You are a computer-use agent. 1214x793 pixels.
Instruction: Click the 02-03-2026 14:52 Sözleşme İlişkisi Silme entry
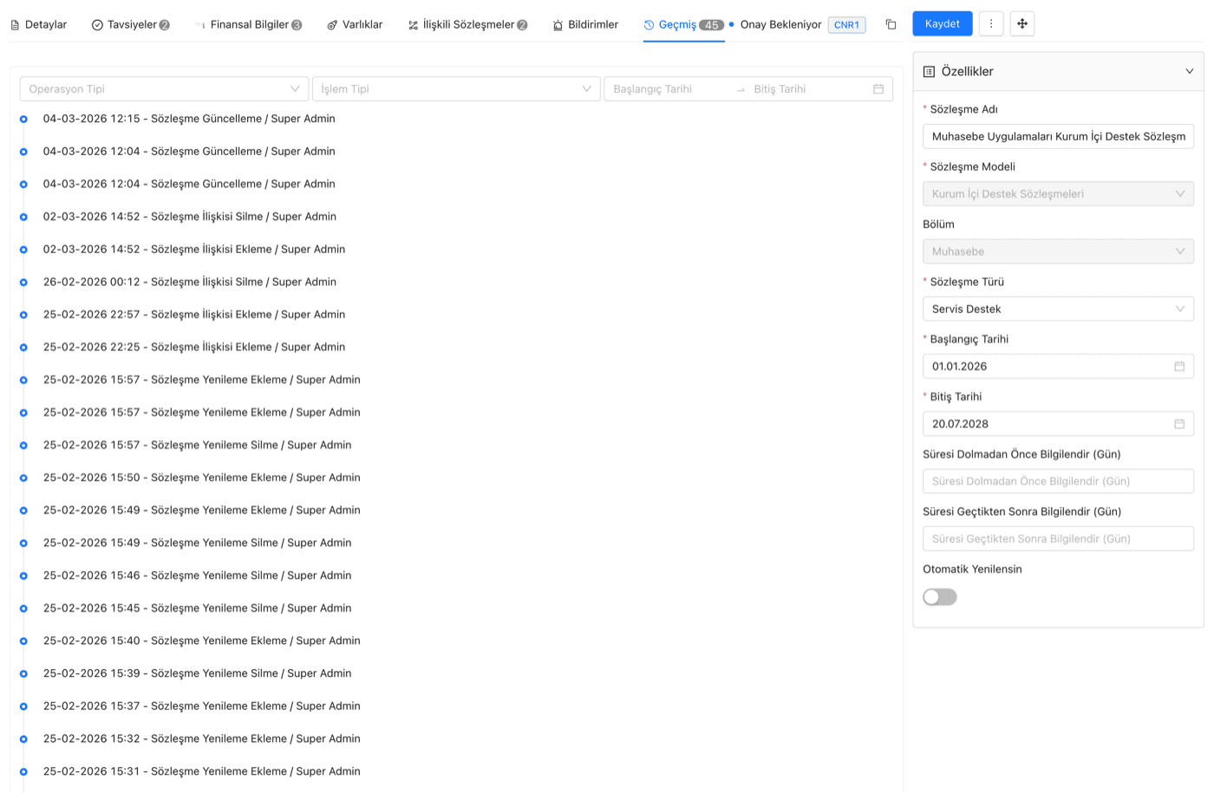[190, 217]
